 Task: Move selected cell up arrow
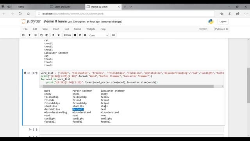(53, 35)
